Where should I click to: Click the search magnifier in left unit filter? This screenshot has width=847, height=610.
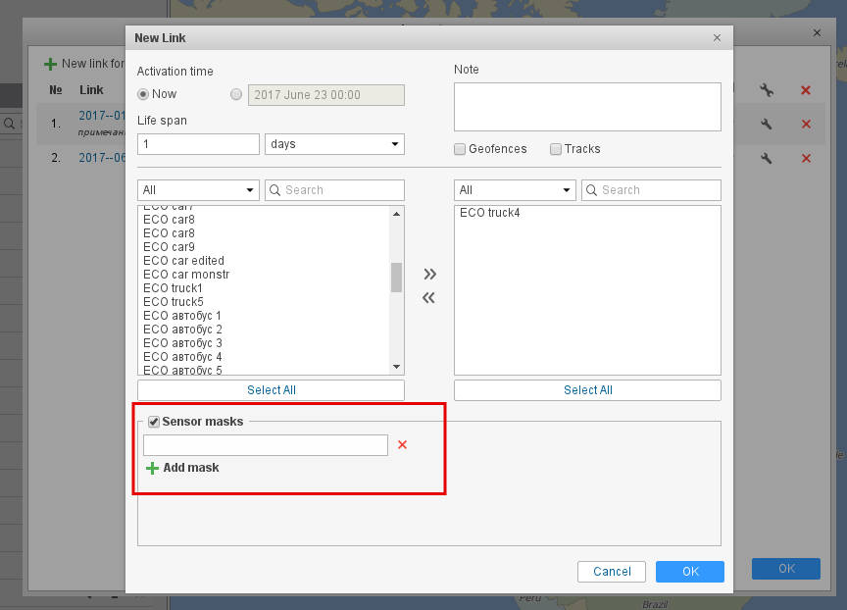pos(274,190)
